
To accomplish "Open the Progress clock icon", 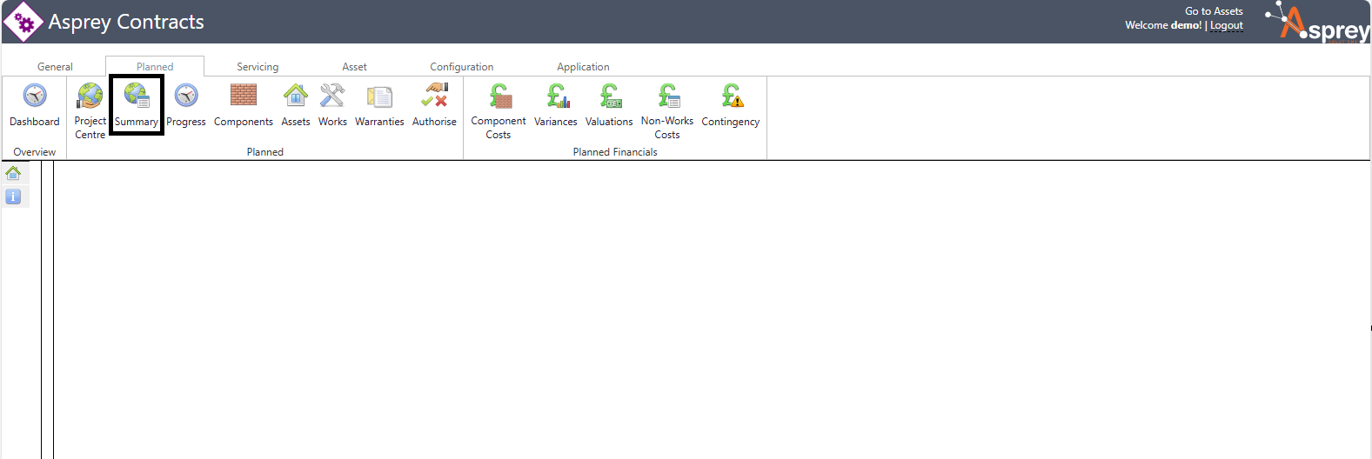I will (186, 96).
